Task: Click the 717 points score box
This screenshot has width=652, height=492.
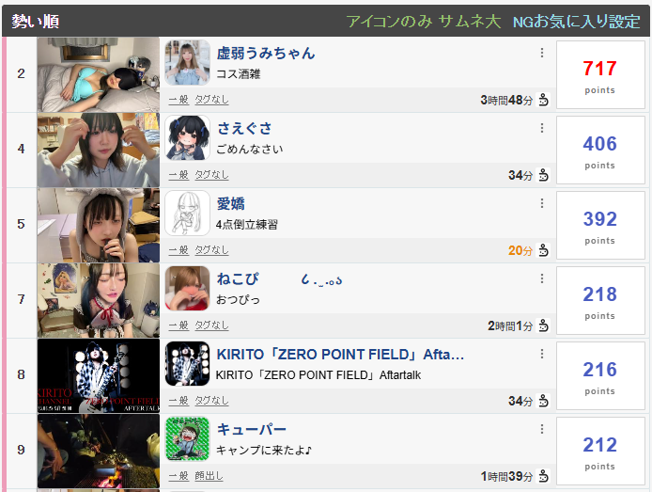Action: pos(600,75)
